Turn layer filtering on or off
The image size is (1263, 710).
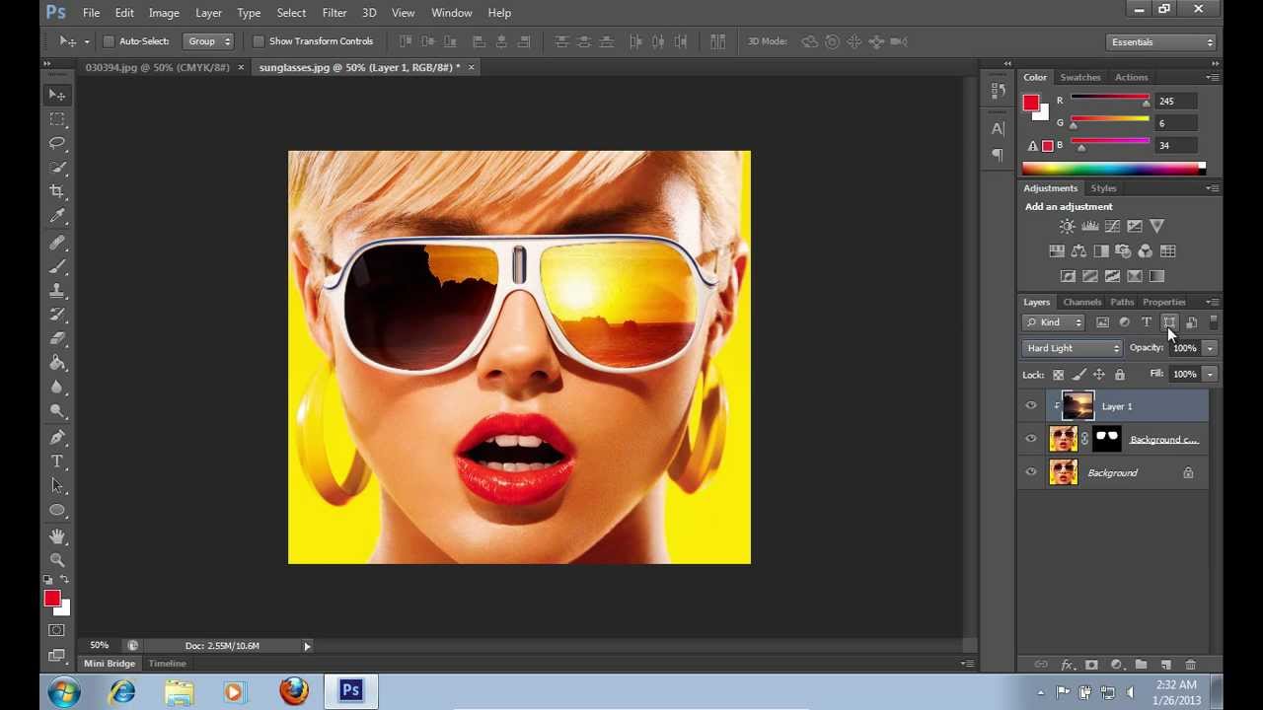coord(1213,322)
